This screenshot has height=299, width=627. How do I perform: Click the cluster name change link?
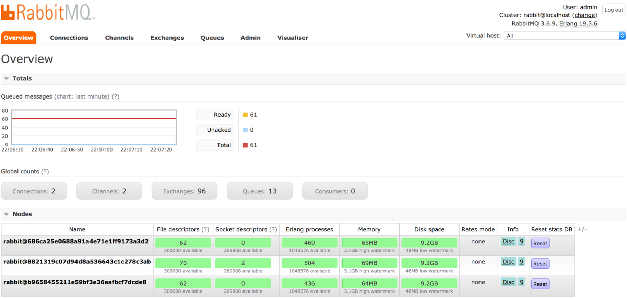(584, 15)
